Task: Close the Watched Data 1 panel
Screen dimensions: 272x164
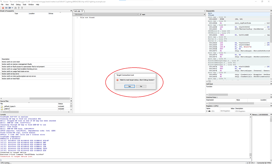Action: [271, 97]
